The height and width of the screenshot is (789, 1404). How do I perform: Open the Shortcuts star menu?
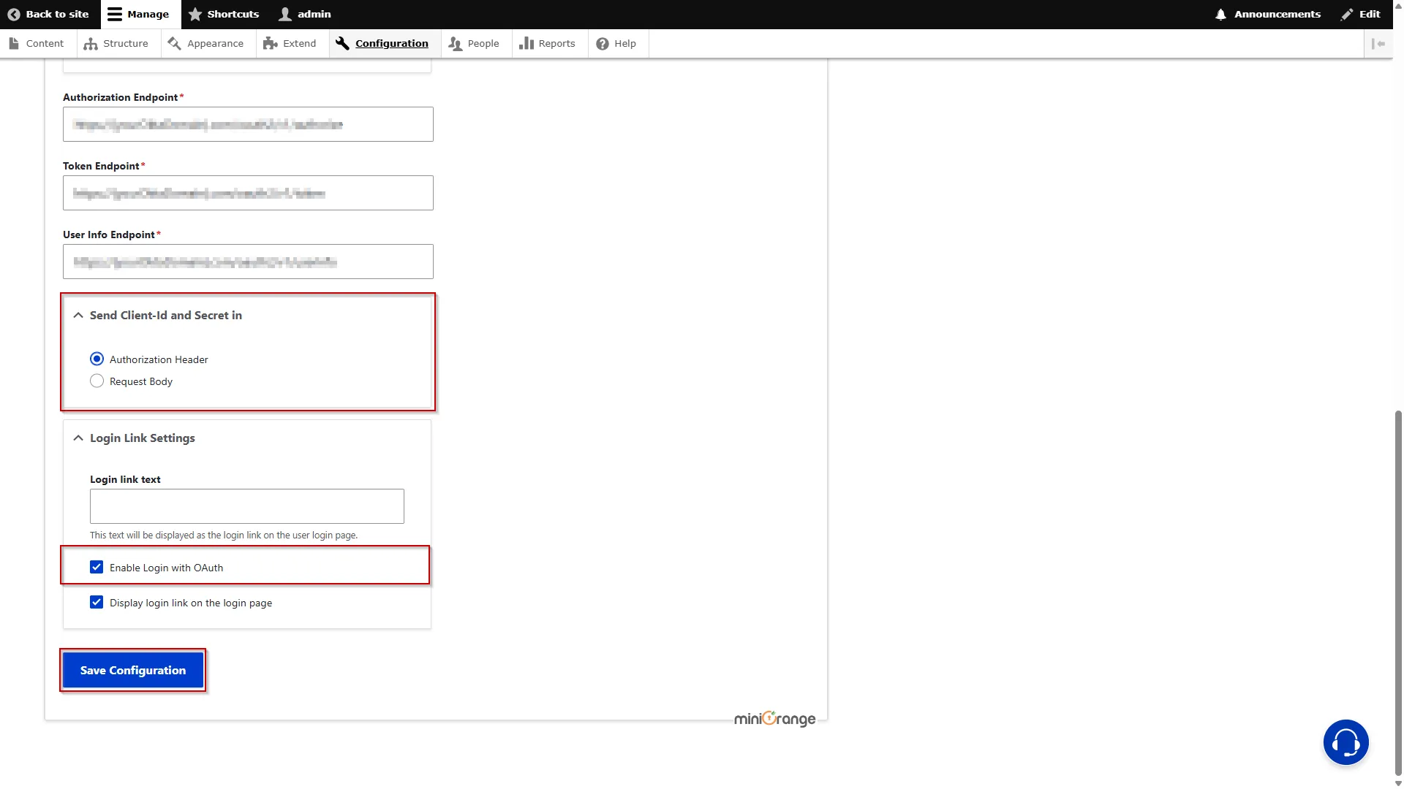tap(224, 14)
